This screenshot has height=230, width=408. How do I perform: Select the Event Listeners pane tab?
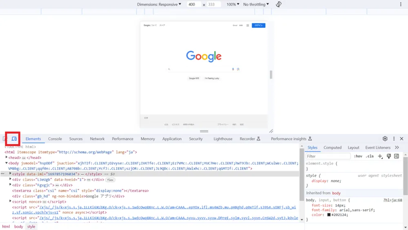pos(377,147)
